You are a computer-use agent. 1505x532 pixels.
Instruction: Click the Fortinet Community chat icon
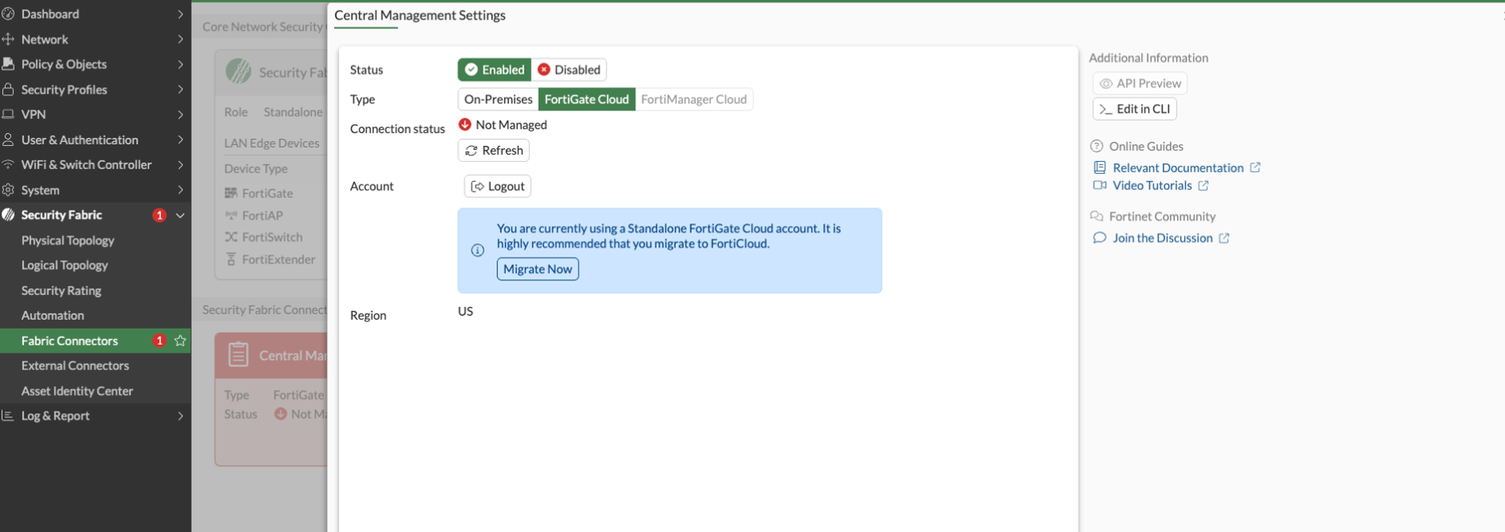pyautogui.click(x=1096, y=216)
